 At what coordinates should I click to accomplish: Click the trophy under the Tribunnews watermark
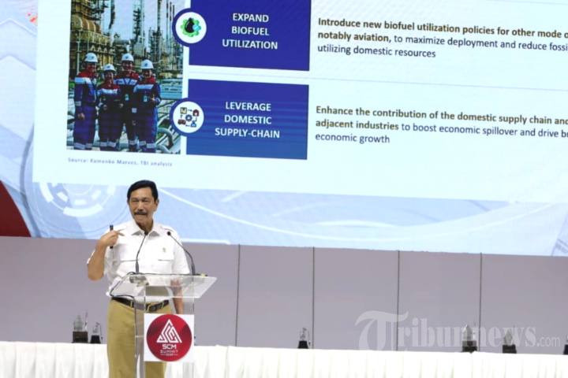(x=469, y=339)
